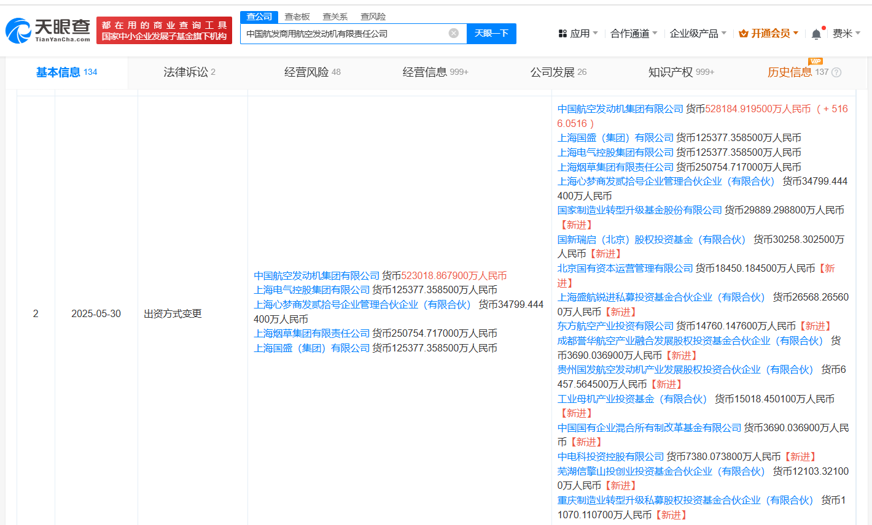This screenshot has width=872, height=525.
Task: Expand the 应用 dropdown
Action: click(x=578, y=34)
